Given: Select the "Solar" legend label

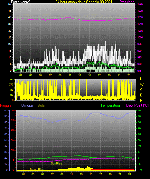Looking at the screenshot, I should click(x=42, y=105).
